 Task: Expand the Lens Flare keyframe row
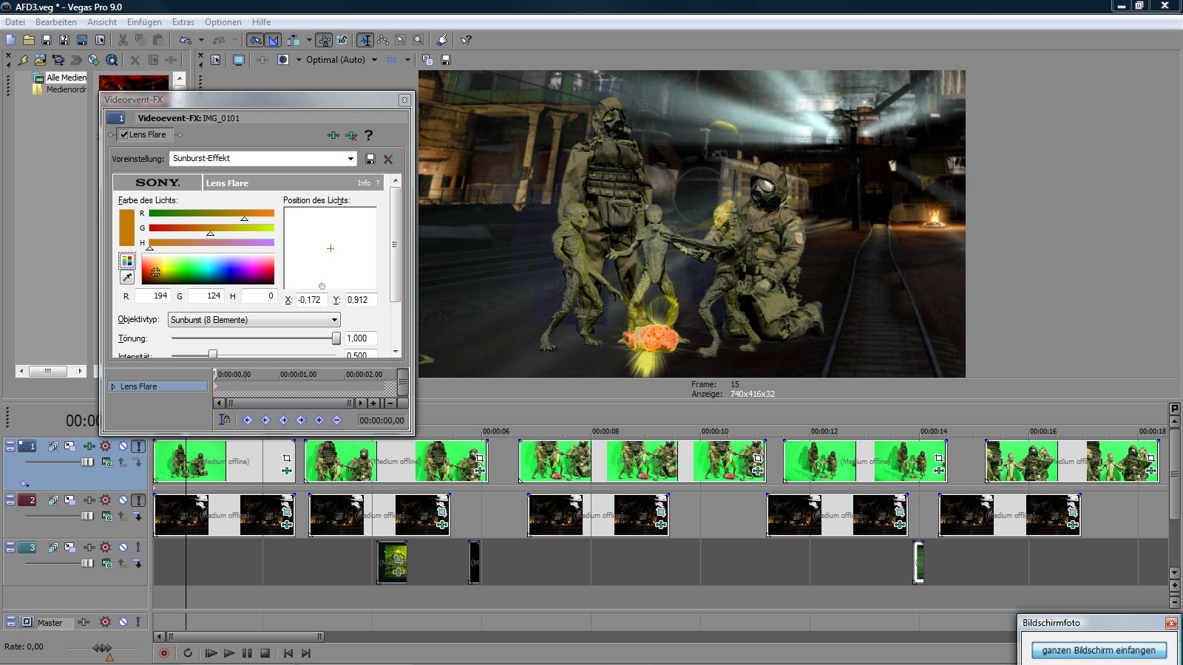[113, 386]
